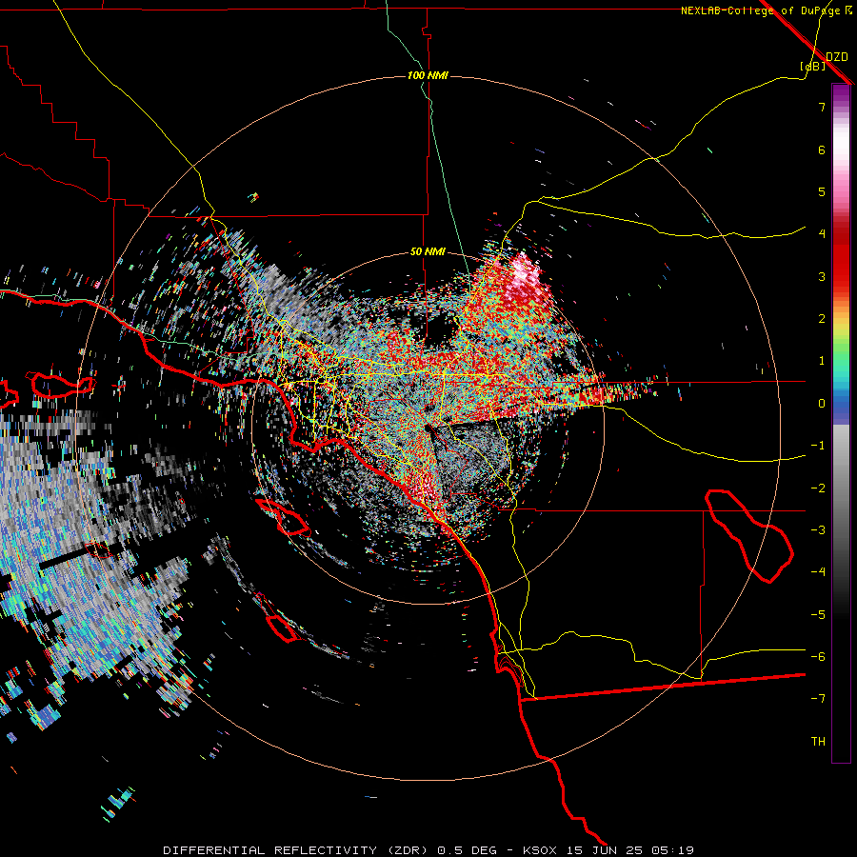Select the 4 value on the scale
The height and width of the screenshot is (857, 857).
pyautogui.click(x=822, y=234)
